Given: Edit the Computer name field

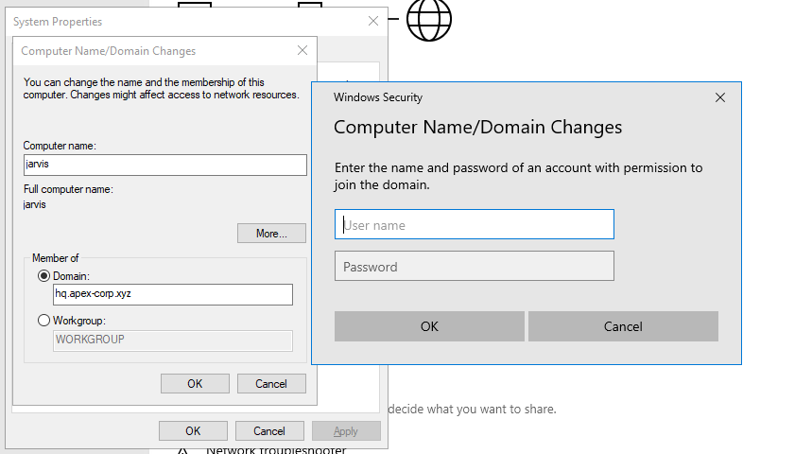Looking at the screenshot, I should tap(165, 165).
